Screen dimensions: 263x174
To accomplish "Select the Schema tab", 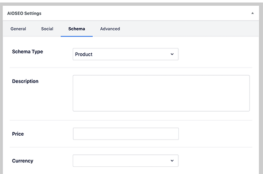I will (x=77, y=29).
